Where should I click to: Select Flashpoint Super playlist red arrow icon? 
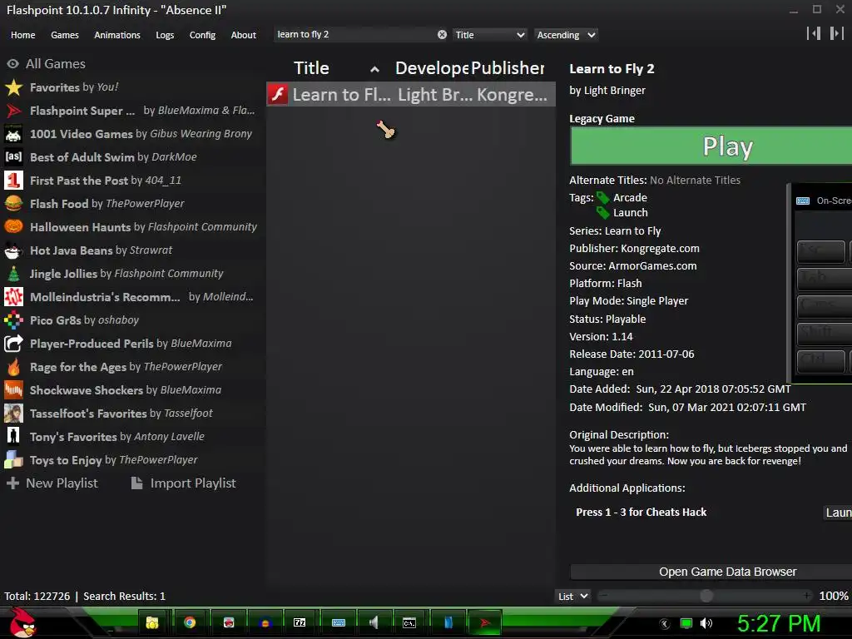13,111
